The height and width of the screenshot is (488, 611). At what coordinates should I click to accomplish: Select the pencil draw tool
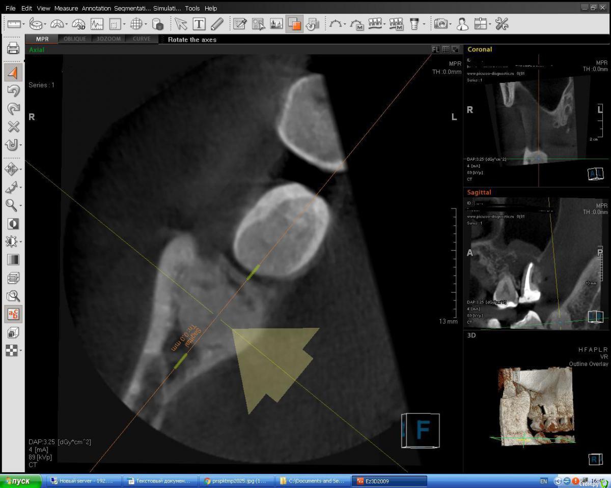(x=217, y=24)
